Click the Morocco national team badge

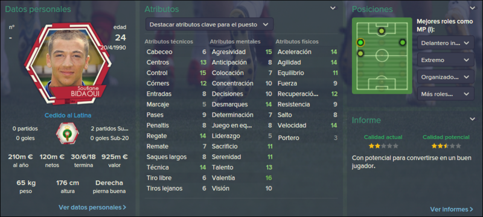[68, 133]
